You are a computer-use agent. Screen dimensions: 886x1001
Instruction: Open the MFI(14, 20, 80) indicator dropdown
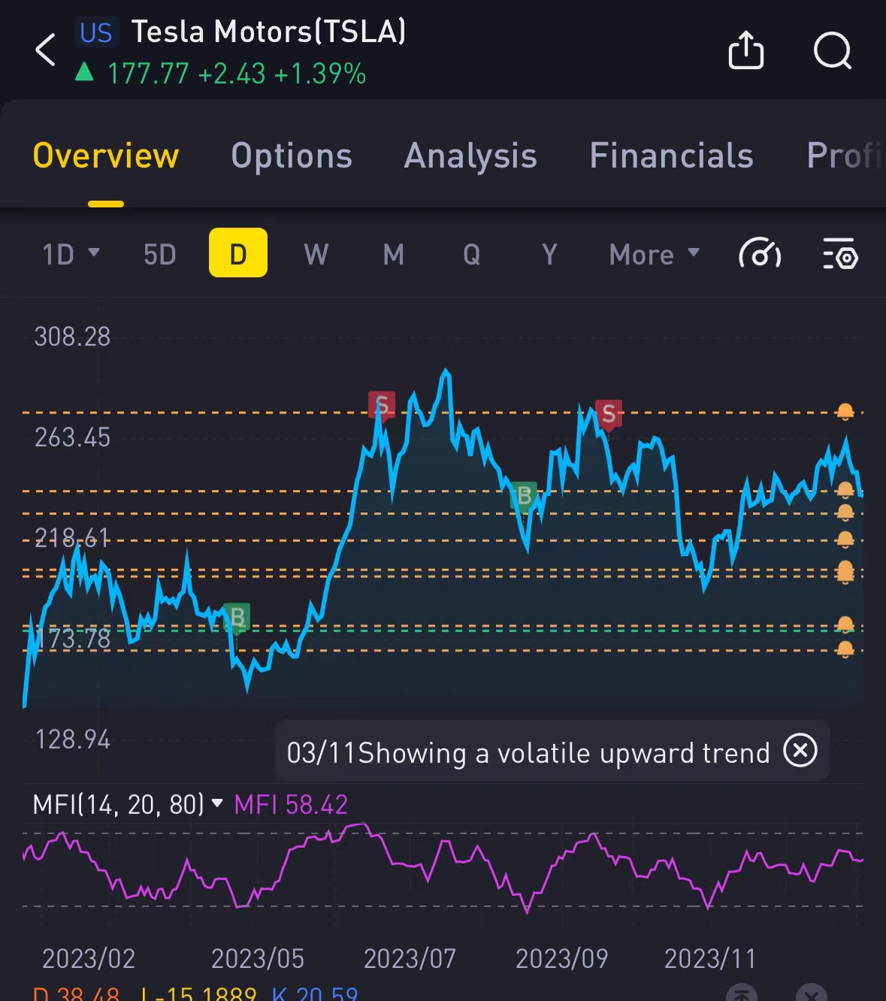[128, 805]
